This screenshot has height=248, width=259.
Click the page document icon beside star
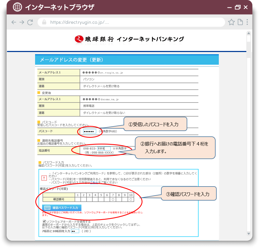[x=240, y=22]
